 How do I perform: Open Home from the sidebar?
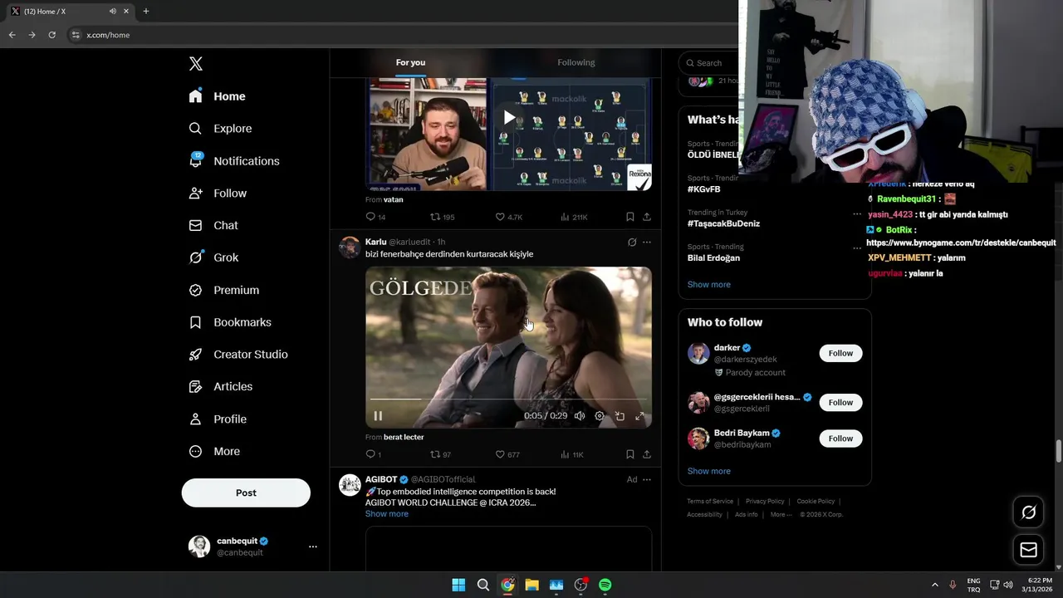point(217,96)
